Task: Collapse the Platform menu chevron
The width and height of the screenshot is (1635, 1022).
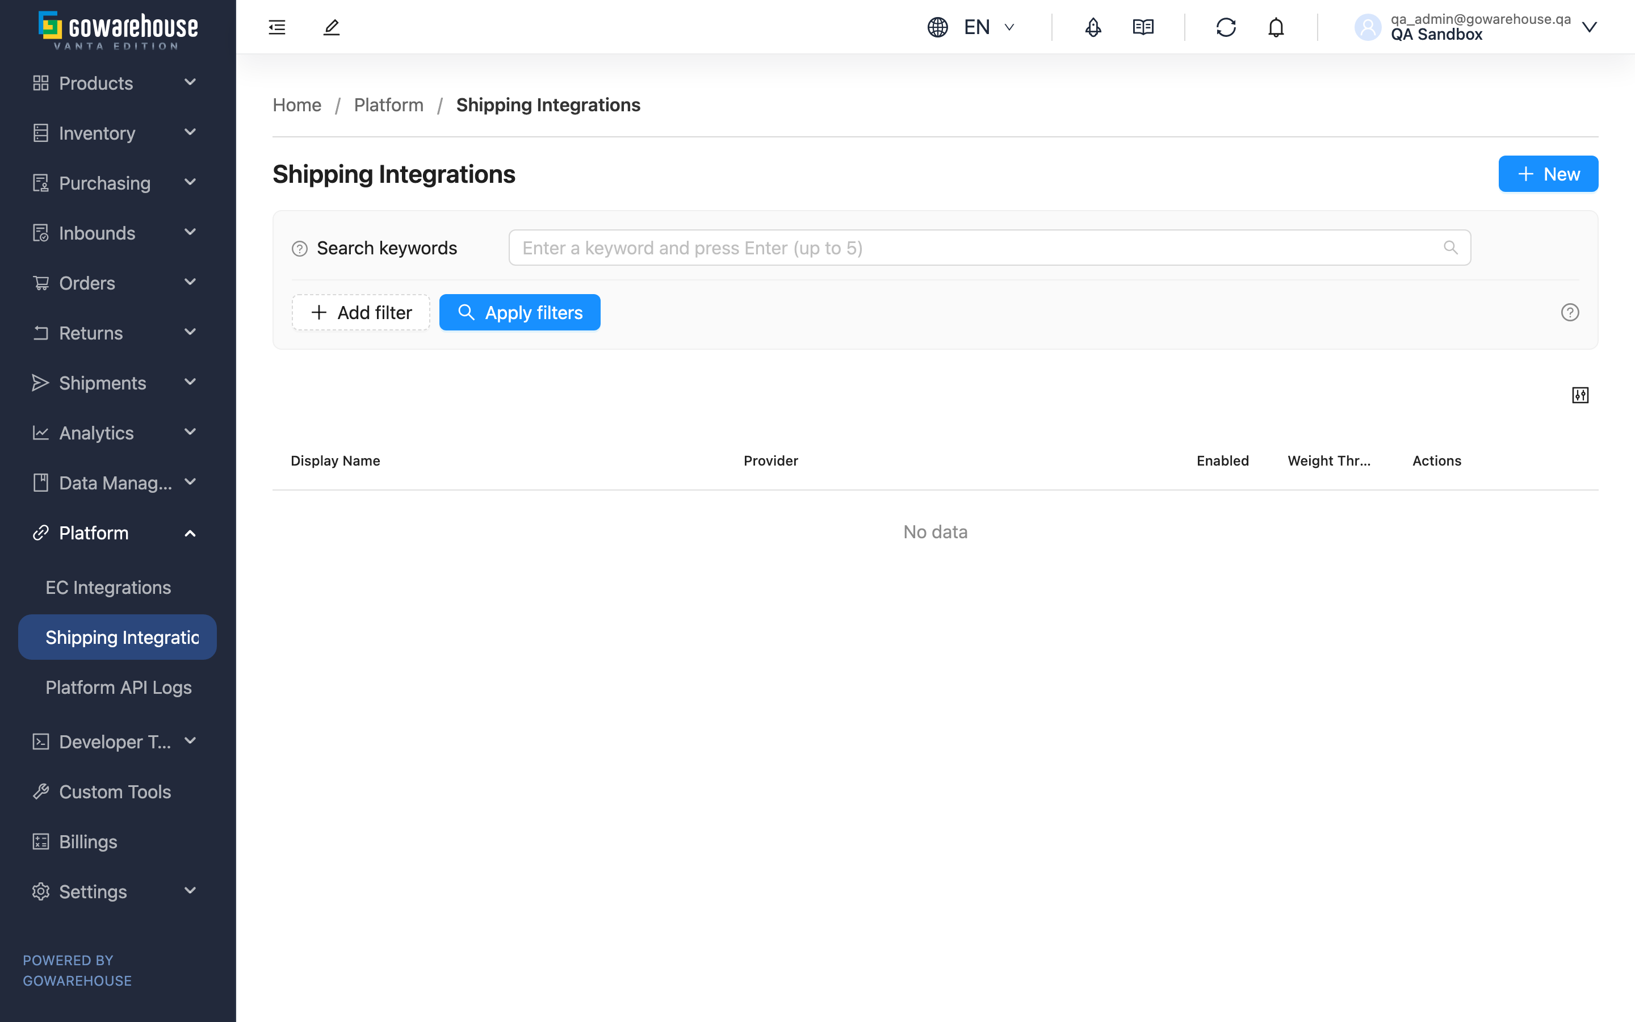Action: tap(190, 533)
